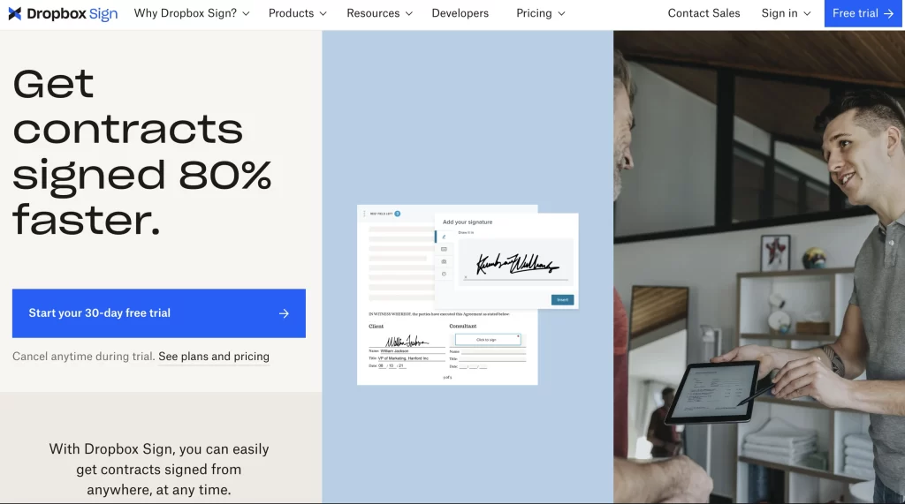Open the Pricing menu
Screen dimensions: 905x504
tap(540, 13)
